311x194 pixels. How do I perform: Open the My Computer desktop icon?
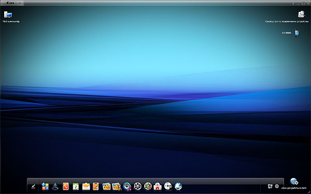tap(8, 14)
